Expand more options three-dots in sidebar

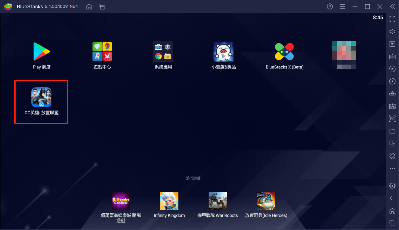pyautogui.click(x=392, y=168)
